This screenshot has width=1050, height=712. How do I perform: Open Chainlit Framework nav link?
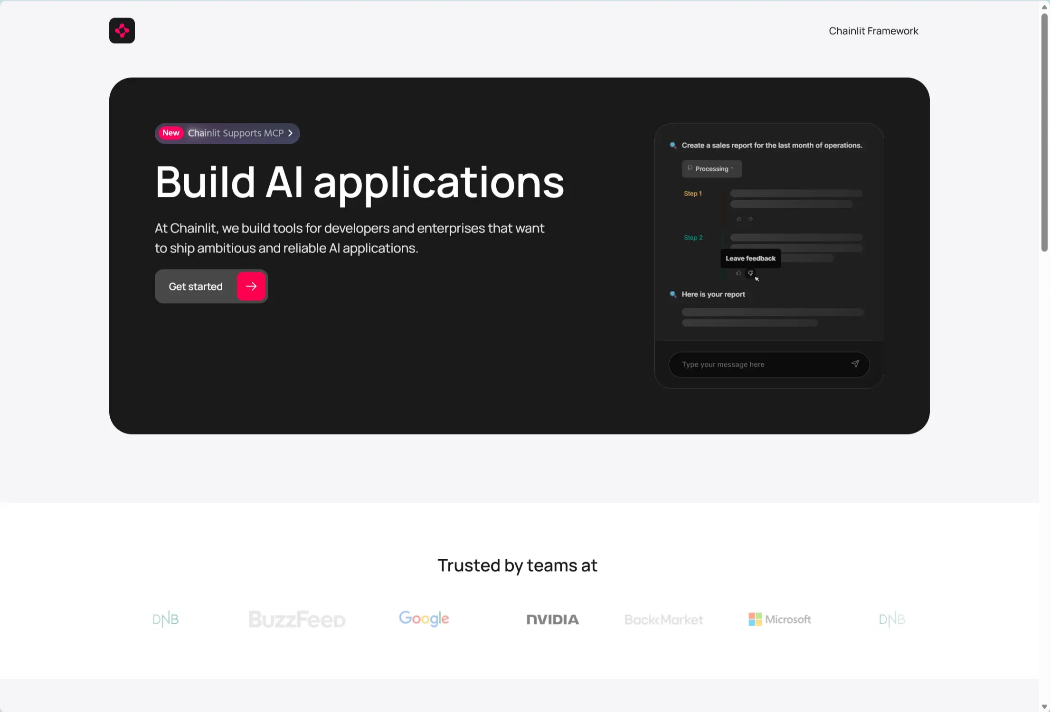(x=873, y=31)
